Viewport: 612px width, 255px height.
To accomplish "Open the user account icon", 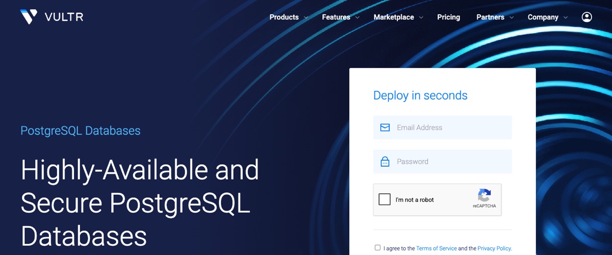I will click(x=587, y=17).
